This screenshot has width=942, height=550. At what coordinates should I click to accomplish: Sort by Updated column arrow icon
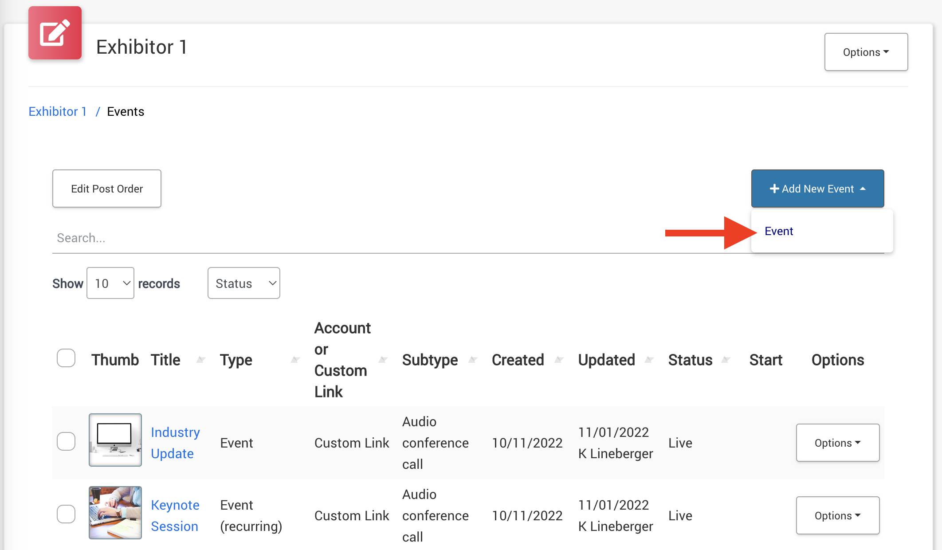click(x=649, y=360)
